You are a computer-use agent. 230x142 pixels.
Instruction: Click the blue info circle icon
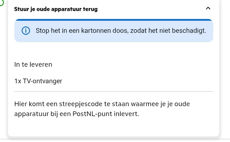[26, 31]
